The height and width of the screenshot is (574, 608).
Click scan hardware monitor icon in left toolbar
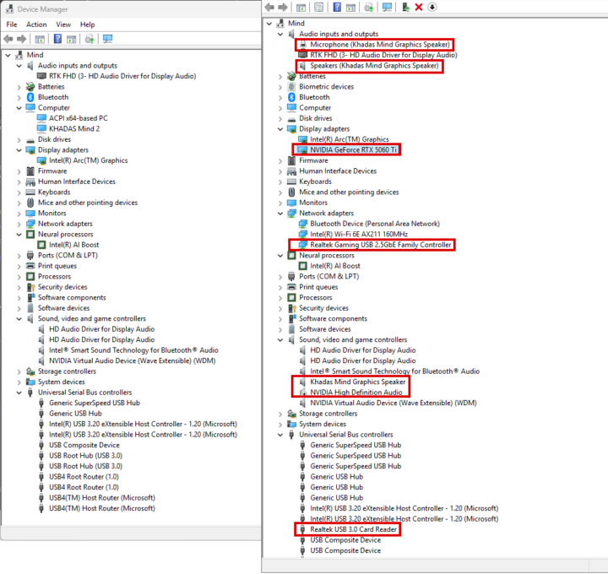(x=108, y=39)
